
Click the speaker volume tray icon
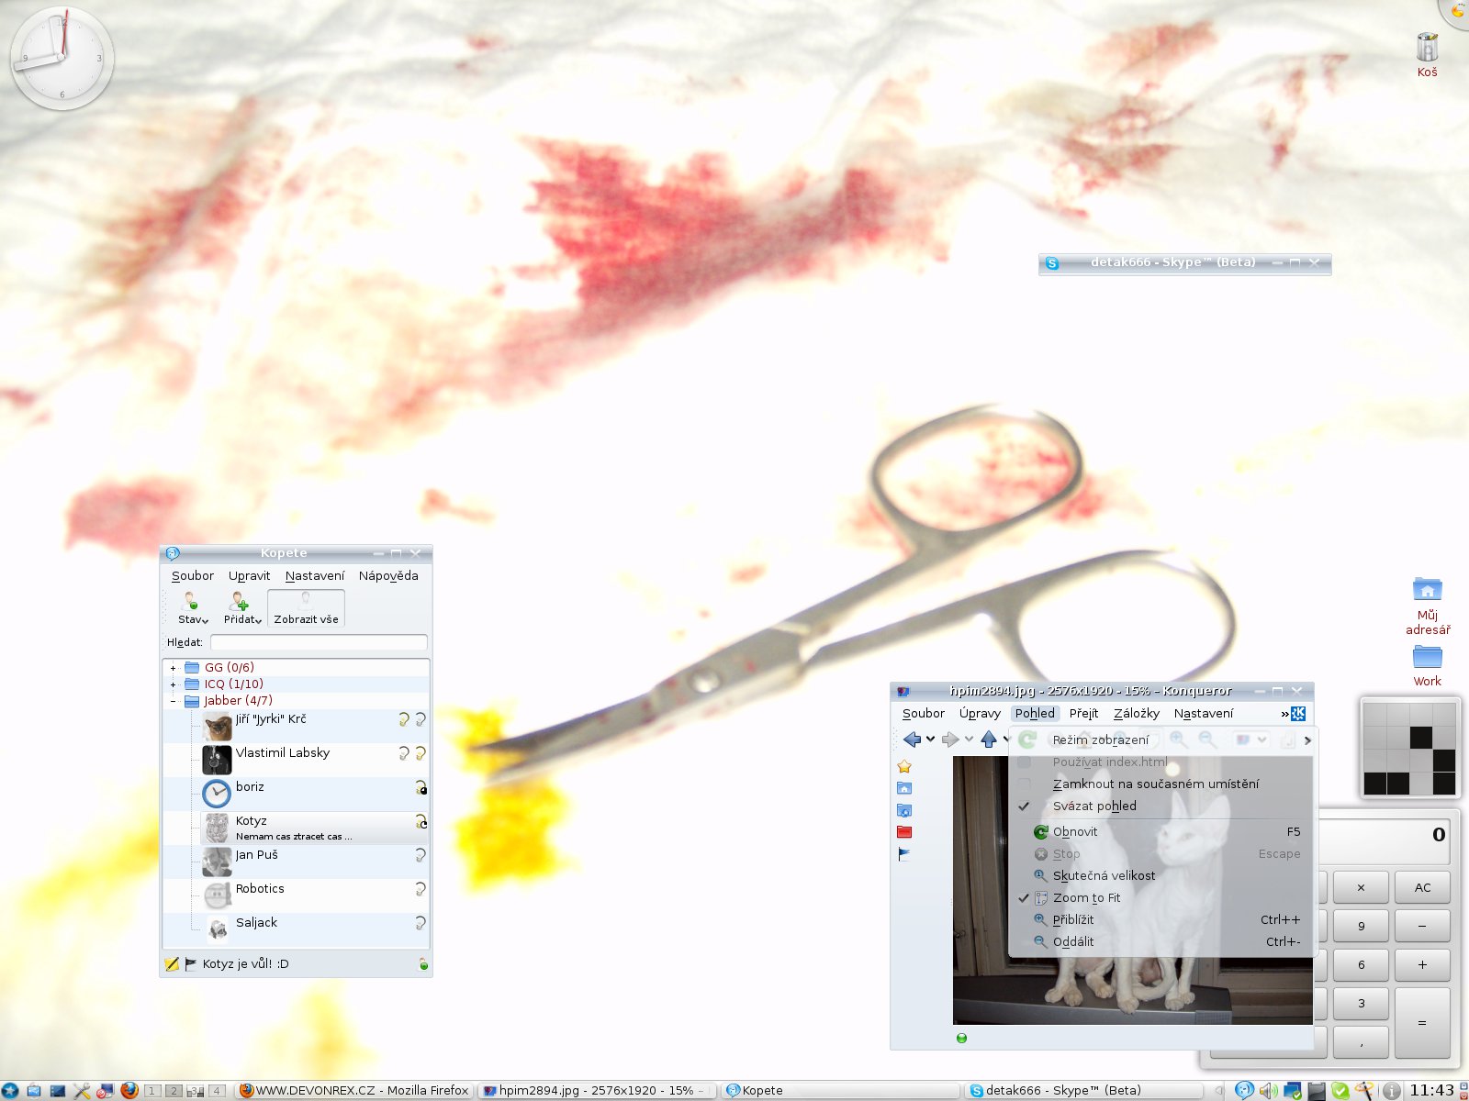click(1269, 1091)
